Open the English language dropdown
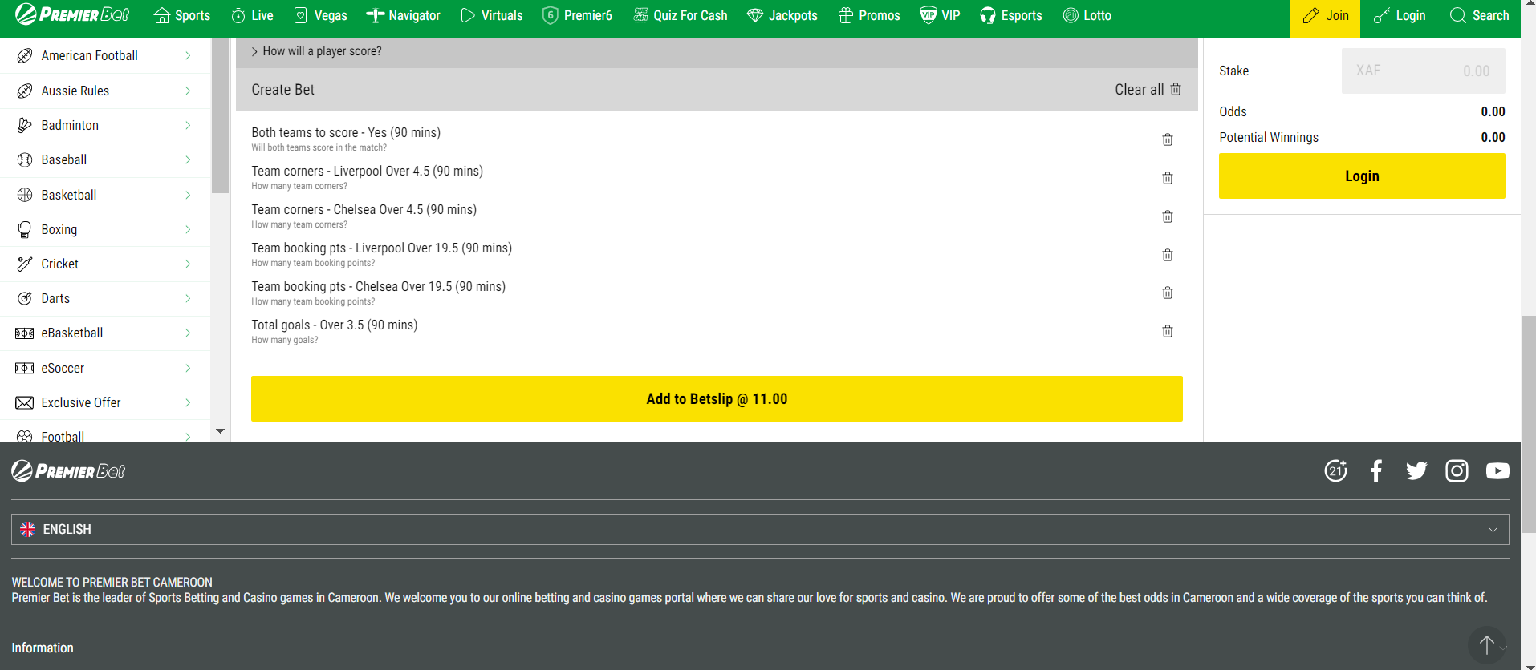The height and width of the screenshot is (670, 1536). pyautogui.click(x=759, y=530)
